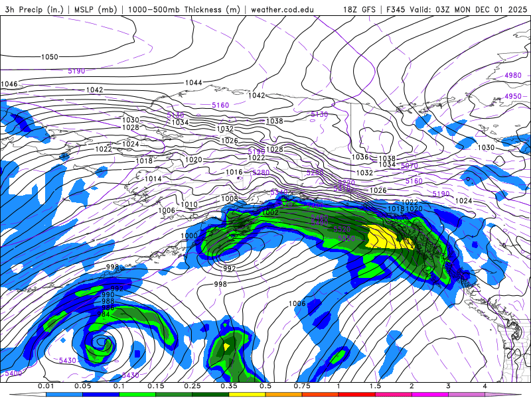The height and width of the screenshot is (398, 531).
Task: Select the magenta 2 inch legend swatch
Action: click(x=430, y=395)
